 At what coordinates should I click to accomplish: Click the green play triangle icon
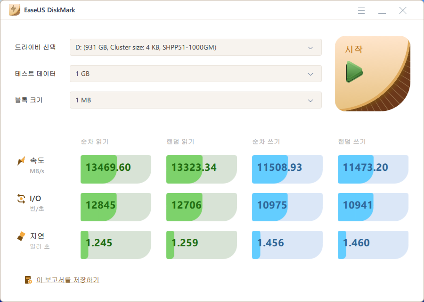(x=354, y=72)
